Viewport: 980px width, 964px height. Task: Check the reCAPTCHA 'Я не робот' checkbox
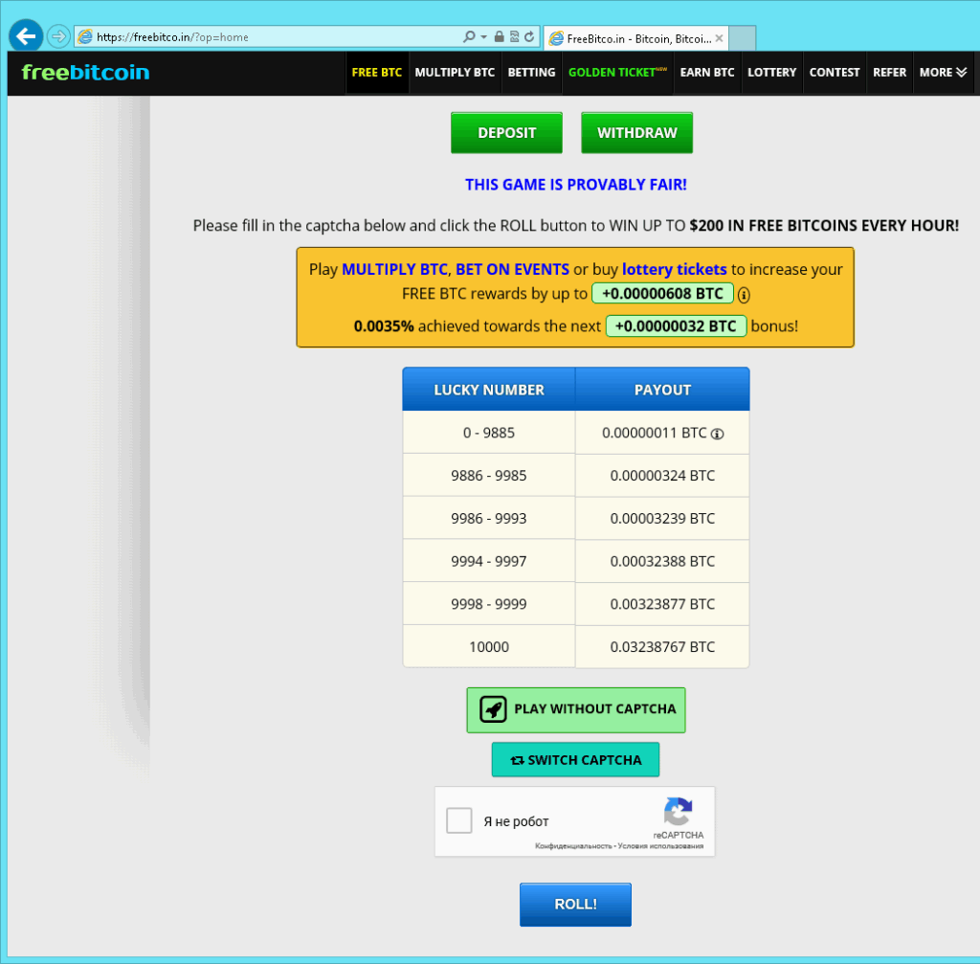tap(459, 821)
